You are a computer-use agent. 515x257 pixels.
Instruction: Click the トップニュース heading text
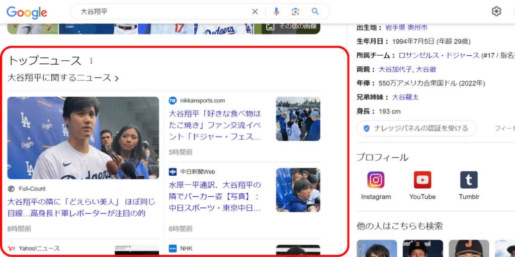click(x=44, y=61)
